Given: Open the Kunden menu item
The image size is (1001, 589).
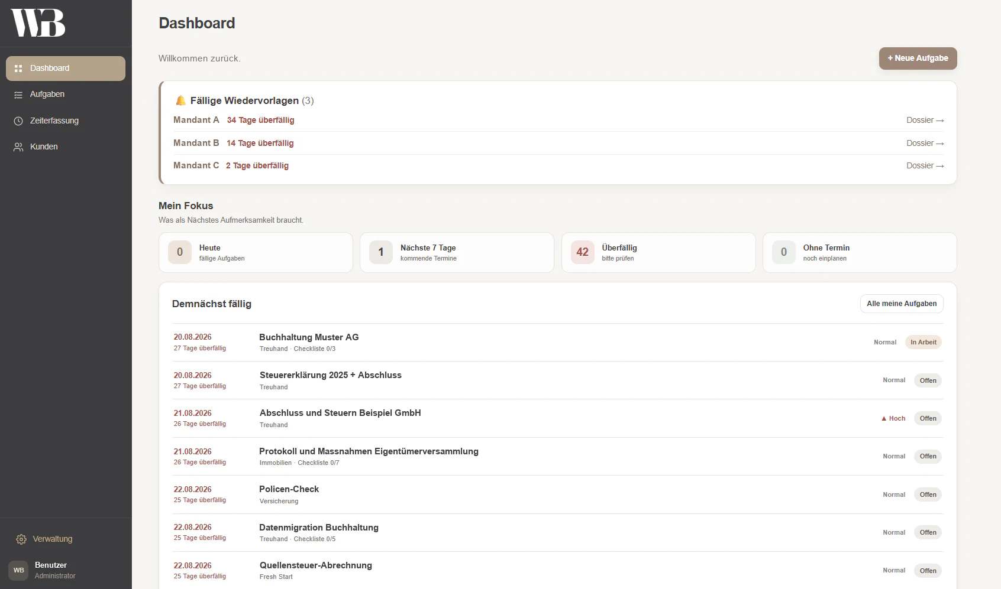Looking at the screenshot, I should pyautogui.click(x=66, y=147).
